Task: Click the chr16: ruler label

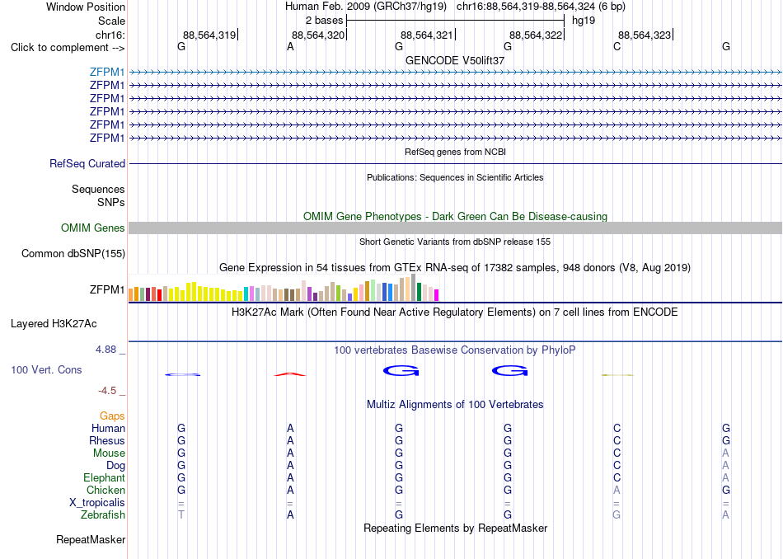Action: pyautogui.click(x=110, y=35)
